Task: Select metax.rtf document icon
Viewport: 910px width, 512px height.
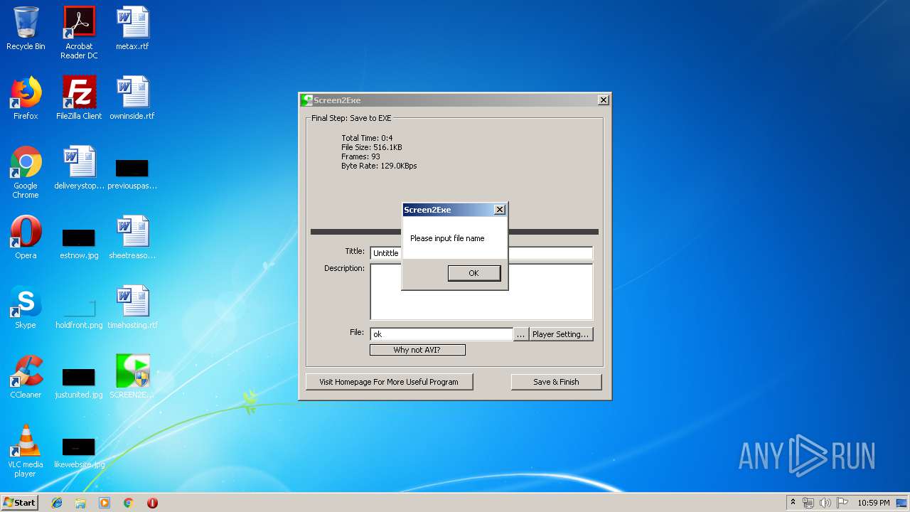Action: coord(132,28)
